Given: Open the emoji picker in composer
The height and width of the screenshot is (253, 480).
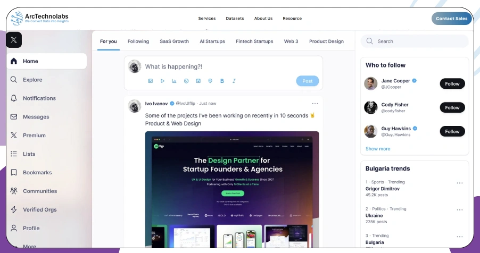Looking at the screenshot, I should point(186,81).
